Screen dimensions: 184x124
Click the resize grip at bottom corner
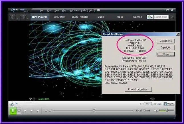[x=175, y=117]
